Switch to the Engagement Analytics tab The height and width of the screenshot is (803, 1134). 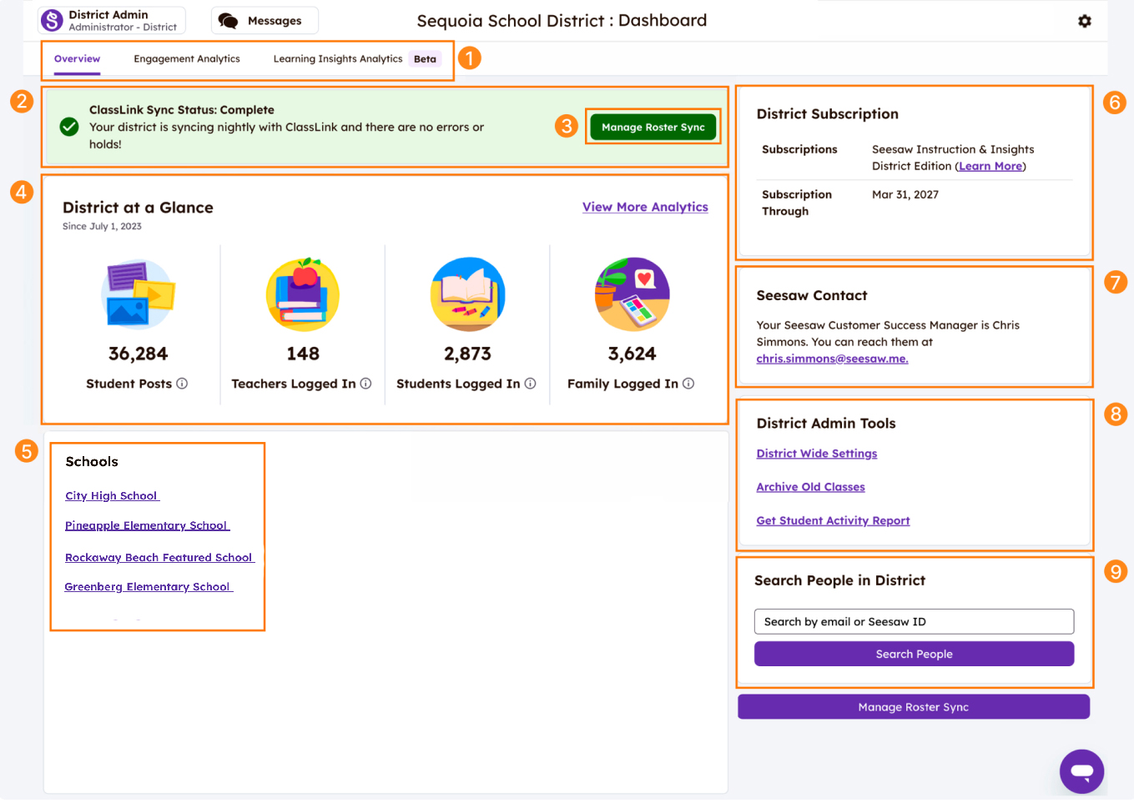click(x=186, y=58)
